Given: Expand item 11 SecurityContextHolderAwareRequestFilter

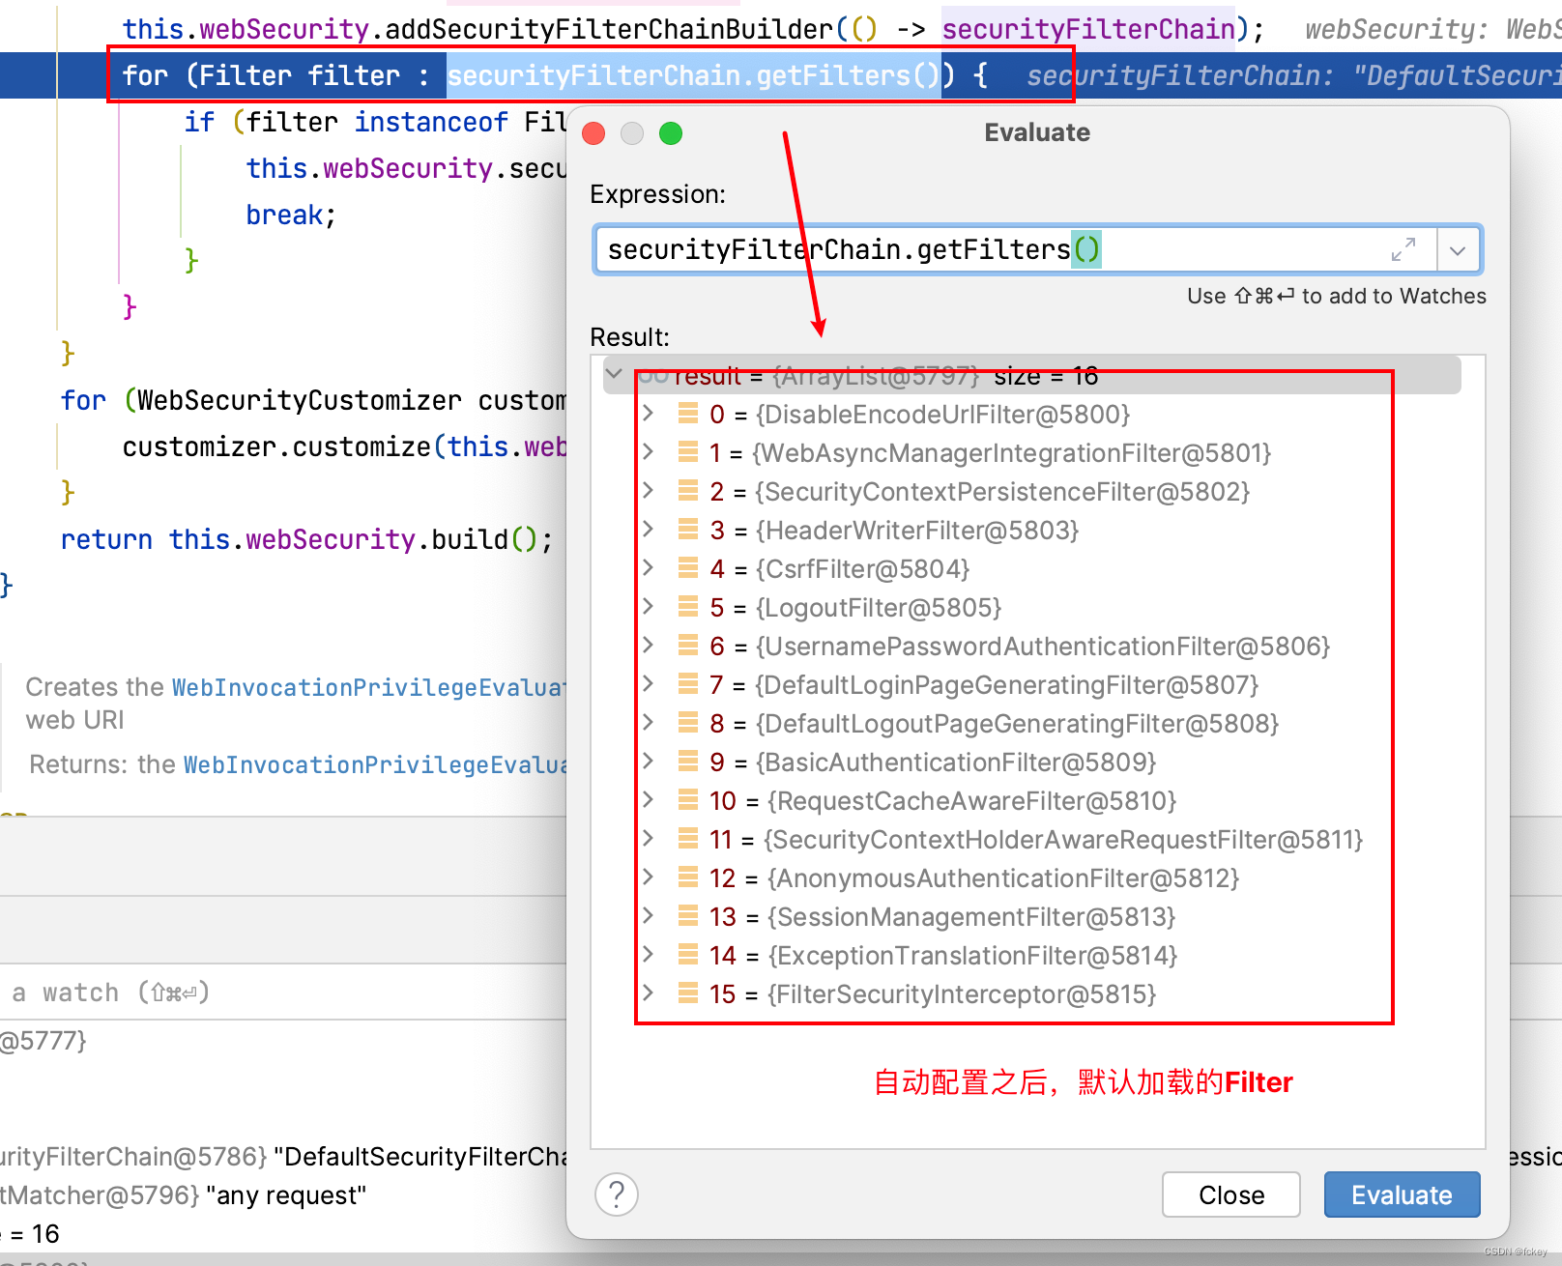Looking at the screenshot, I should [x=649, y=839].
